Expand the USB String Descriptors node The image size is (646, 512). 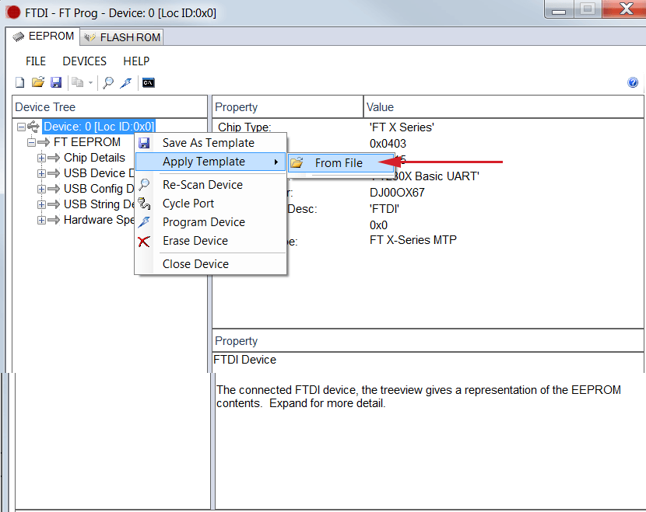(41, 204)
